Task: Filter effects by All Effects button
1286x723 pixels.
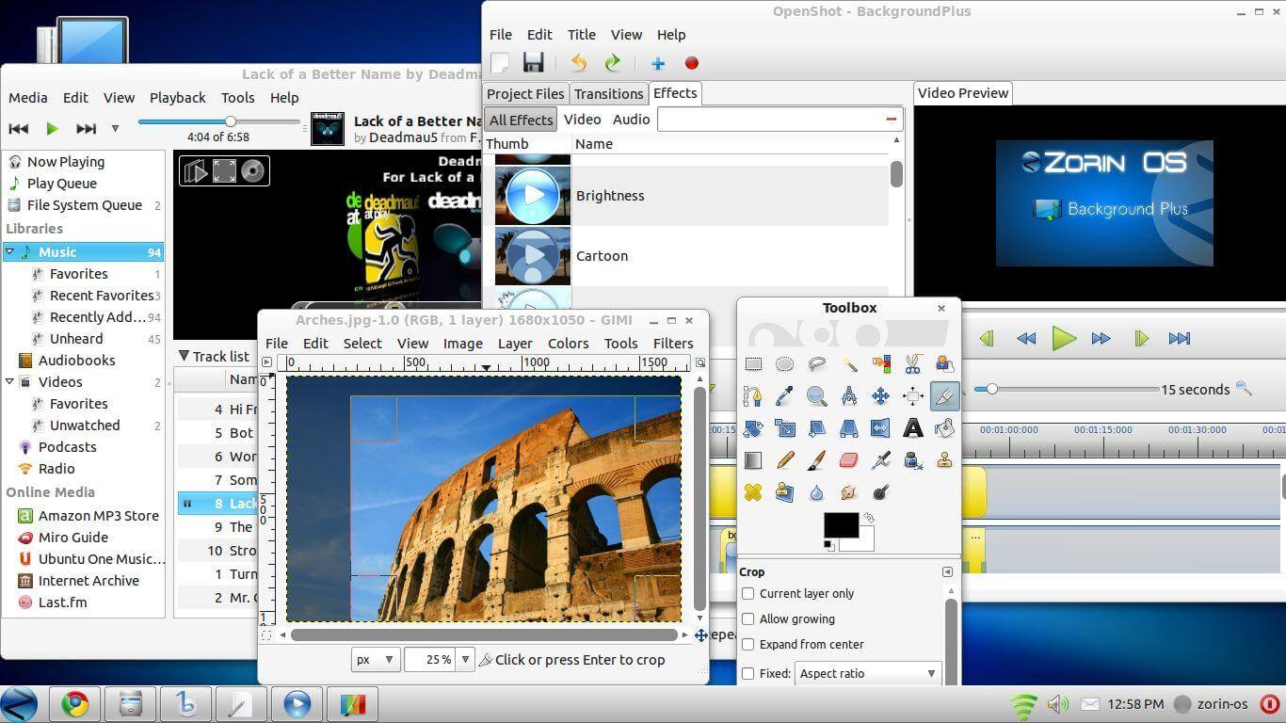Action: pyautogui.click(x=521, y=120)
